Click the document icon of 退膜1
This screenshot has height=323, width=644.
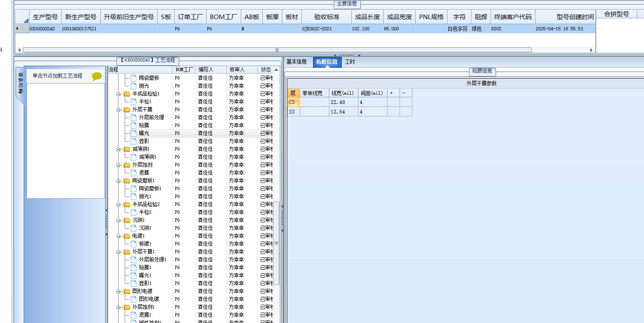(x=133, y=315)
